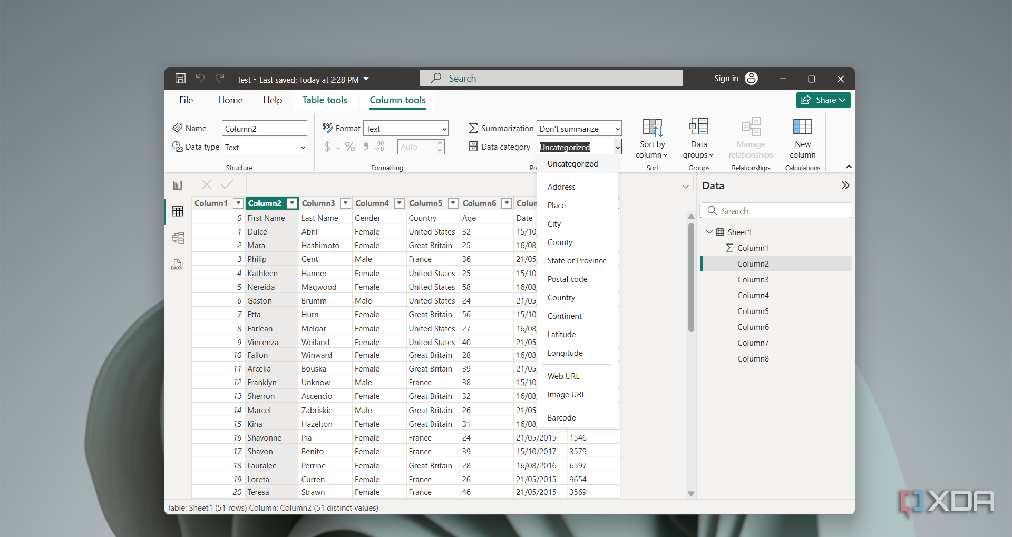Switch to the Home tab
Viewport: 1012px width, 537px height.
click(230, 100)
